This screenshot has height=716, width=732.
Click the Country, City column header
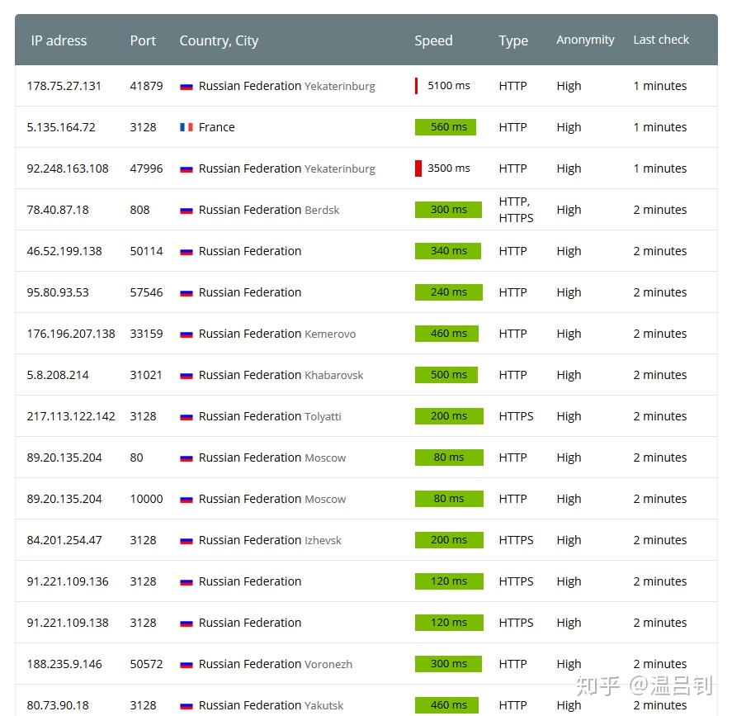[x=219, y=40]
